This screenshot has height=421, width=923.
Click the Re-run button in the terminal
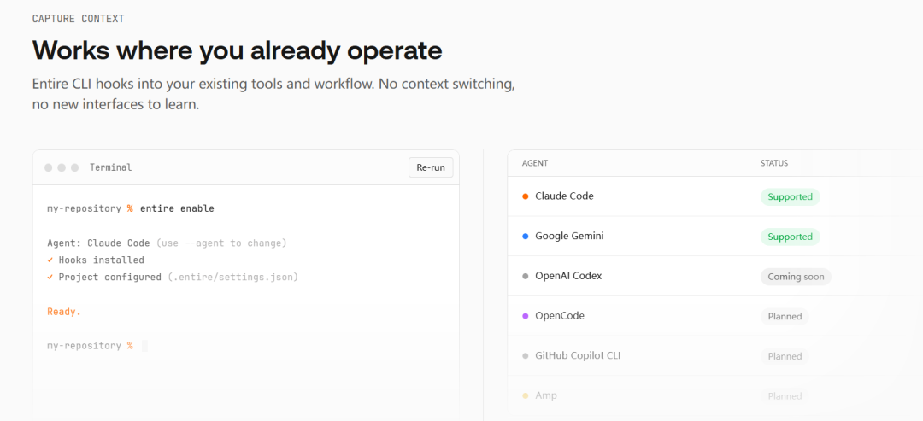click(431, 167)
